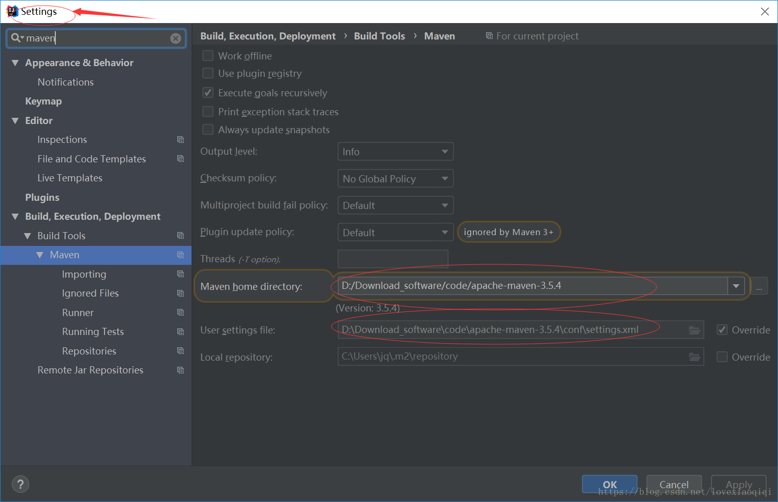
Task: Open the Maven home directory dropdown arrow
Action: (736, 286)
